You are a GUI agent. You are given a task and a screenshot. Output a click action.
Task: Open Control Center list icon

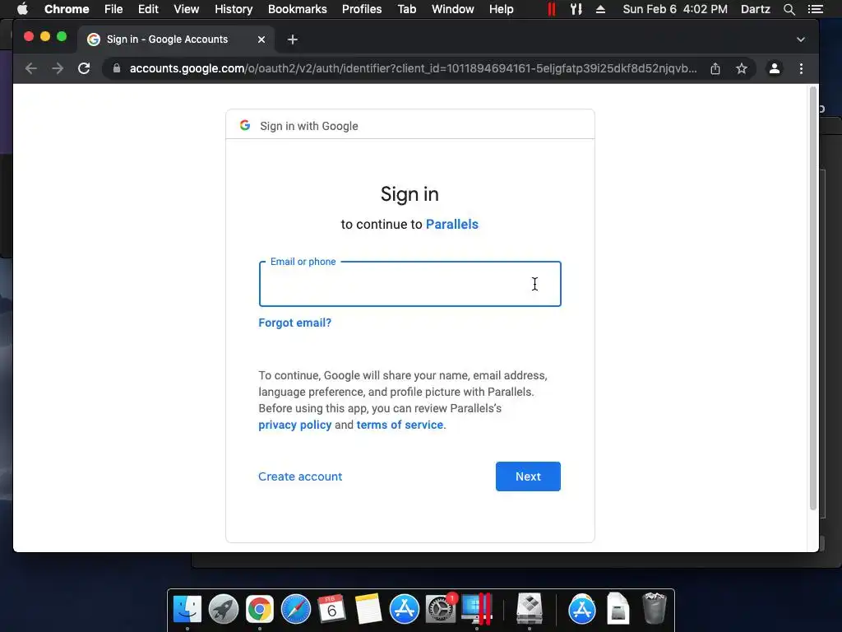815,9
